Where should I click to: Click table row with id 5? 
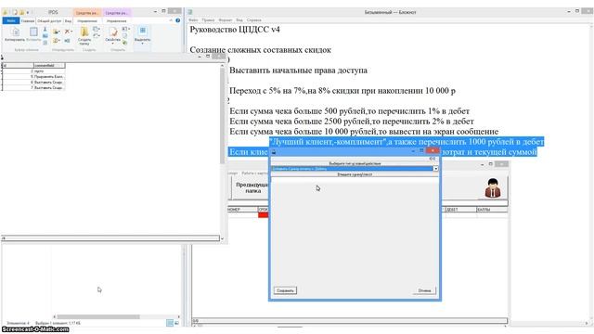click(x=33, y=76)
